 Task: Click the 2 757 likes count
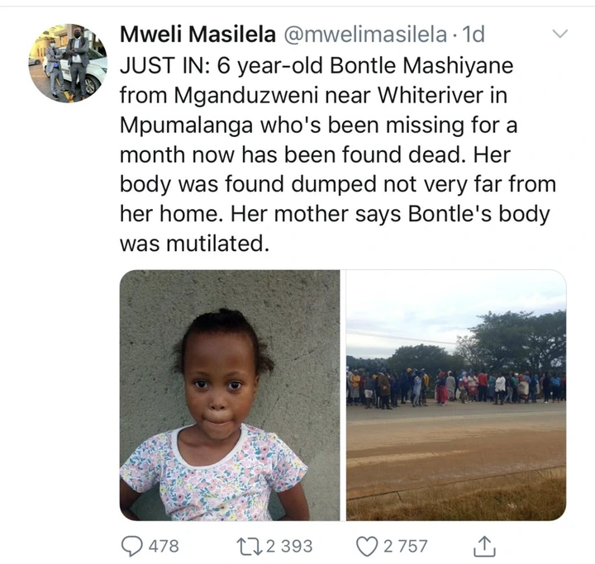coord(405,546)
